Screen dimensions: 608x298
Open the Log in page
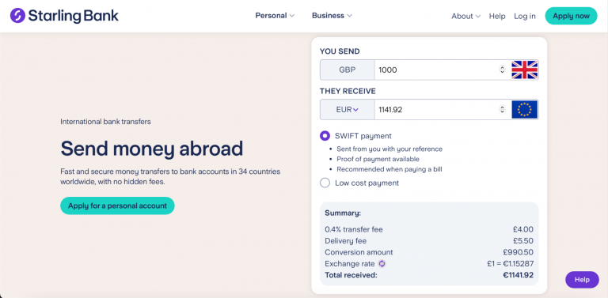tap(525, 17)
